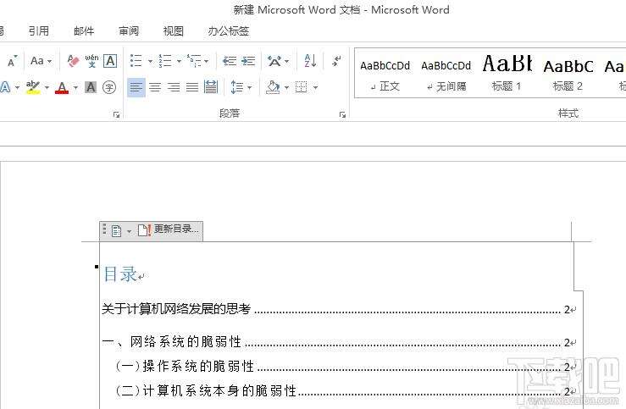Toggle align left paragraph button
626x409 pixels.
click(x=136, y=87)
